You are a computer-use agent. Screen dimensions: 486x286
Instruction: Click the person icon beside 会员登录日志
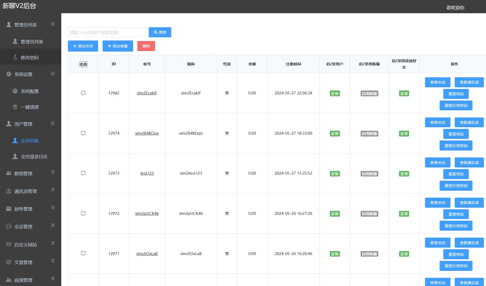pos(15,156)
